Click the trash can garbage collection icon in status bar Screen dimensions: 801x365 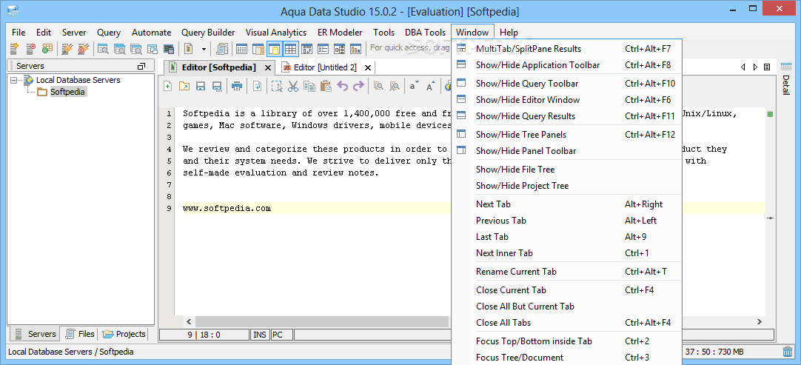coord(788,352)
